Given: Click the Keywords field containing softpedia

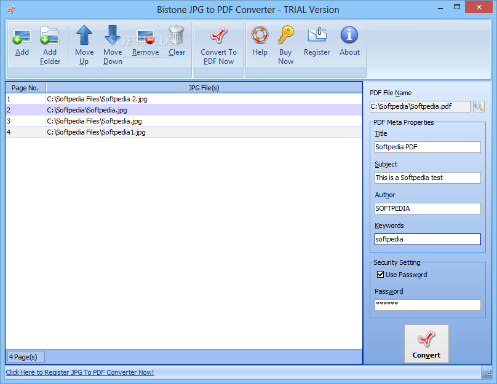Looking at the screenshot, I should [x=427, y=240].
